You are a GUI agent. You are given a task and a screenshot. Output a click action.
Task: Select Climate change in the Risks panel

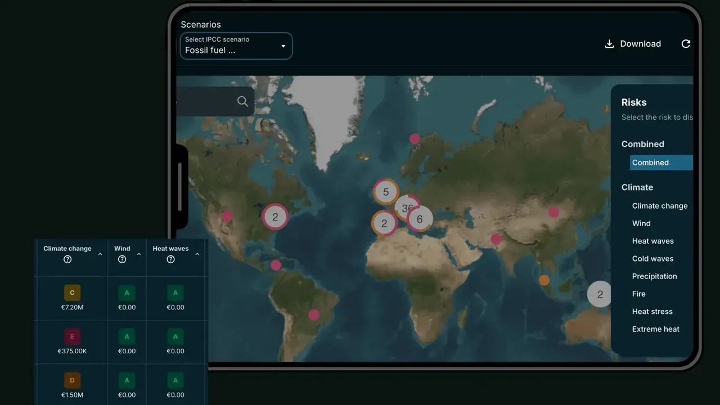point(660,206)
